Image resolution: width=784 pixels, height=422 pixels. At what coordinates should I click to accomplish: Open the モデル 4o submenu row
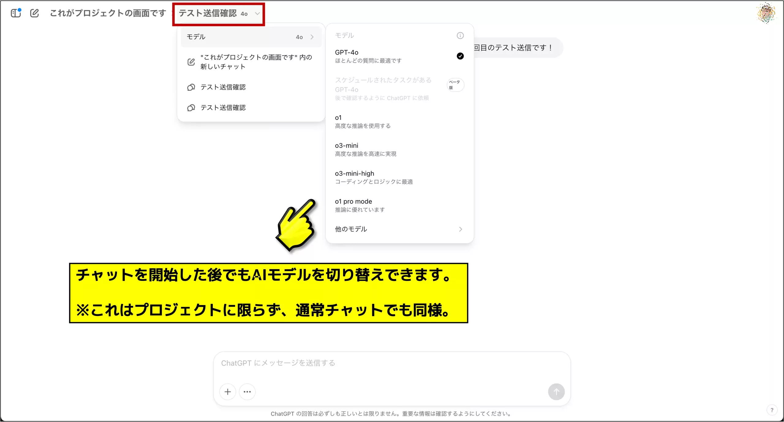tap(251, 37)
